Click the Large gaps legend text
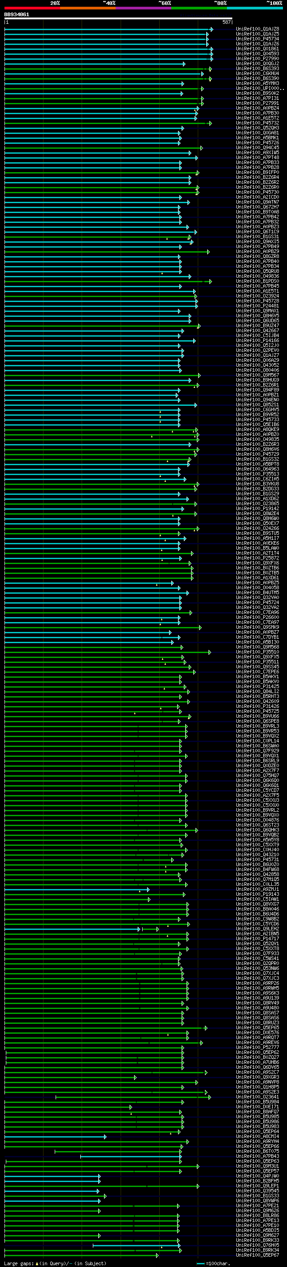The image size is (287, 1267). coord(55,1263)
